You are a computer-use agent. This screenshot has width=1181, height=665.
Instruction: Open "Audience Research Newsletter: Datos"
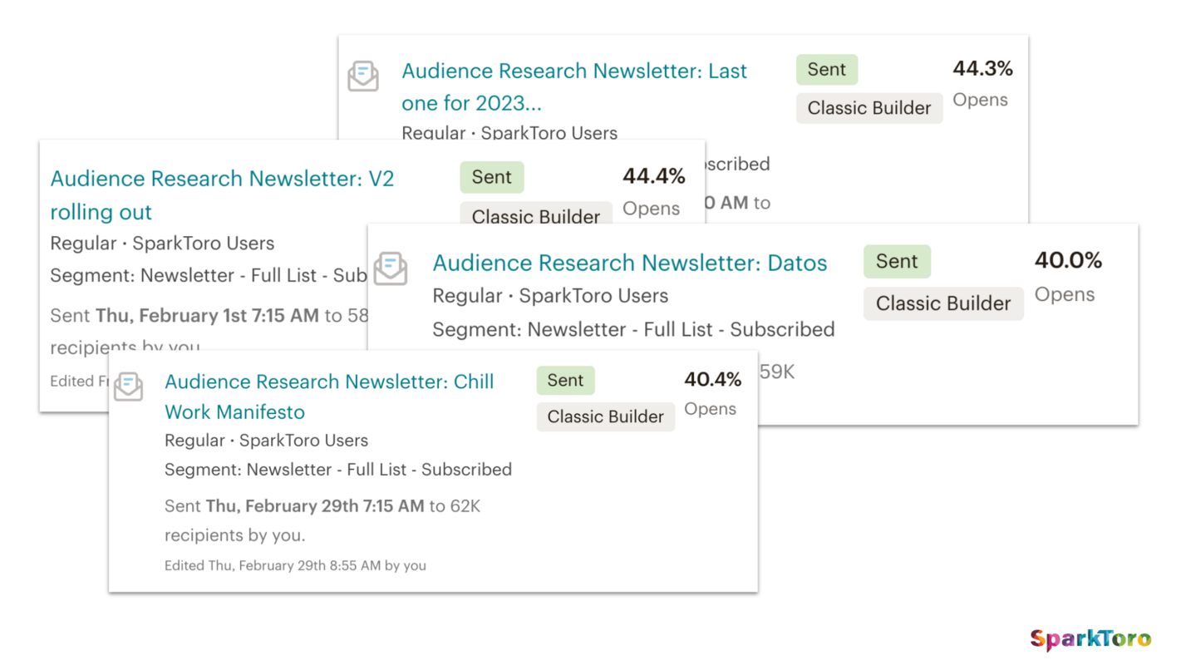(629, 263)
